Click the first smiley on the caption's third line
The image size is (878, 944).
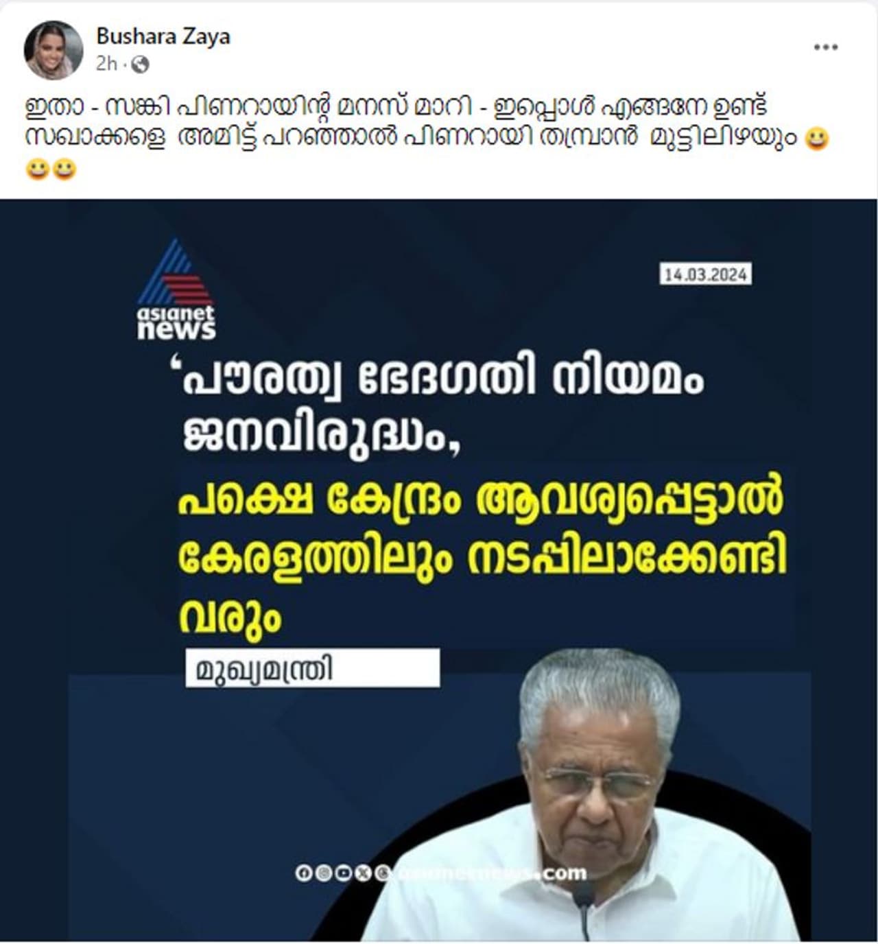coord(36,169)
